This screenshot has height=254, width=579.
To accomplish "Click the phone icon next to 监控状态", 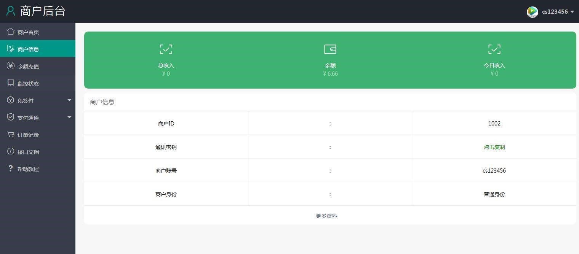I will 11,83.
